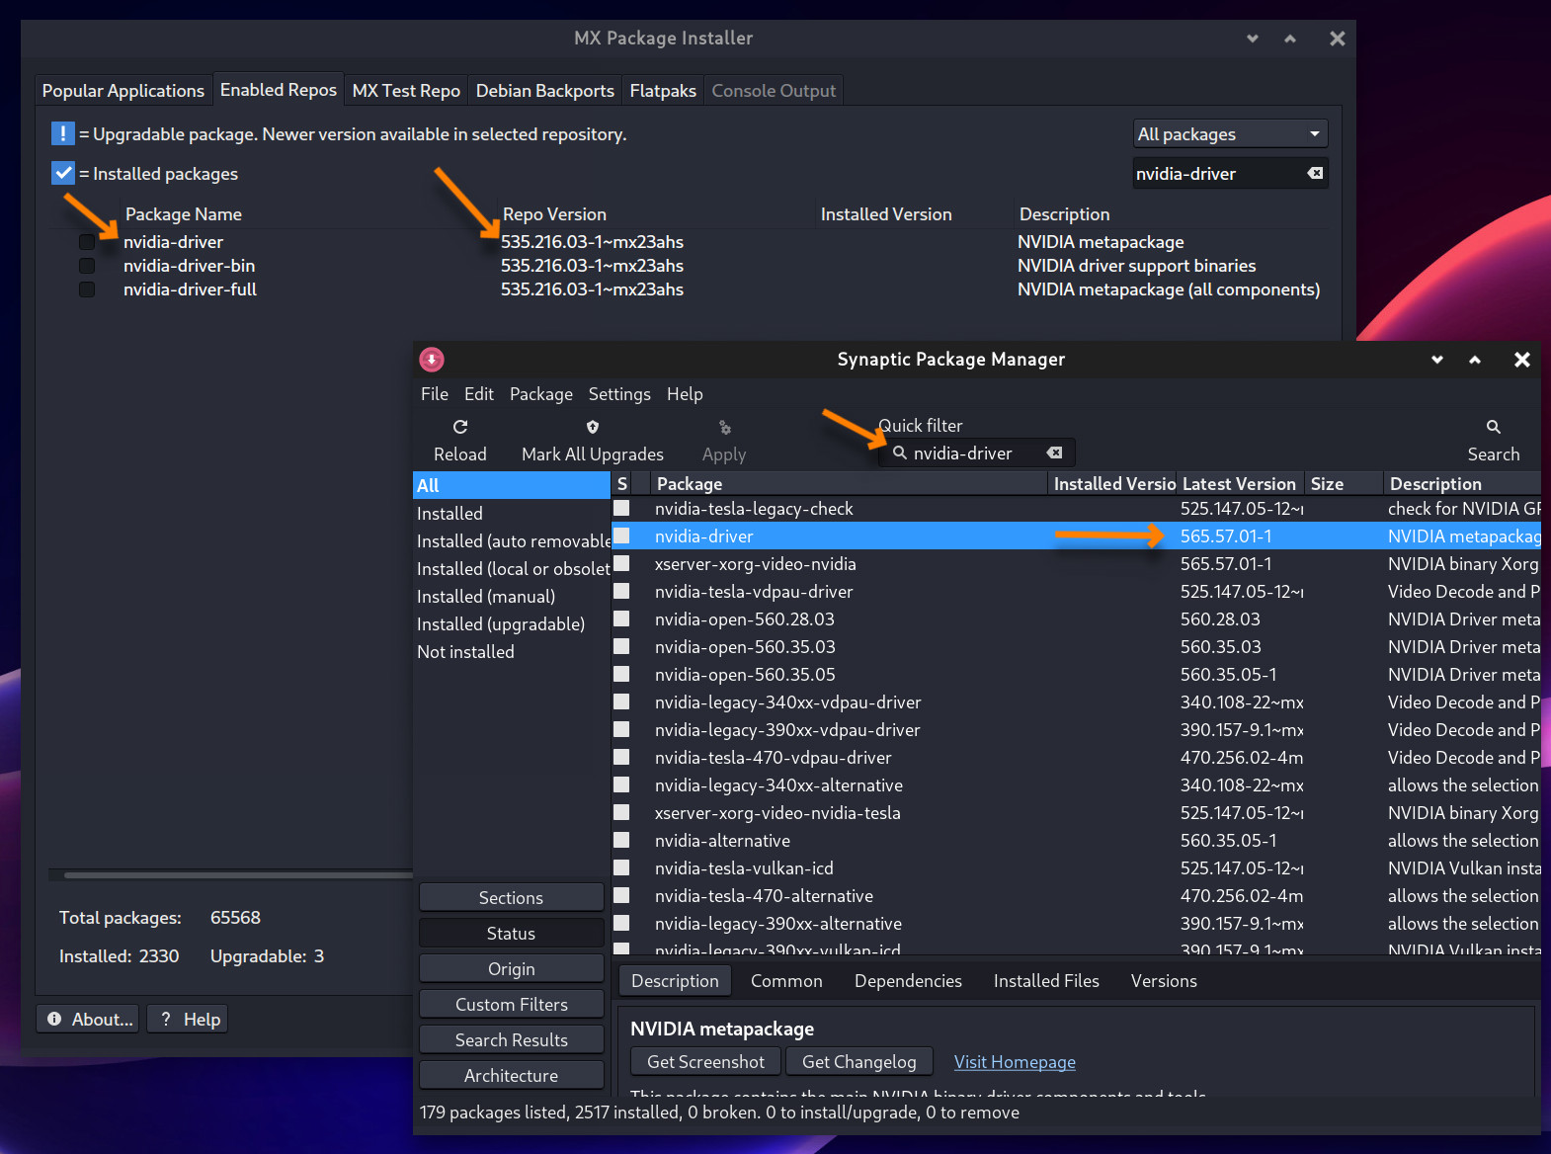Mark the nvidia-alternative status box

click(621, 840)
